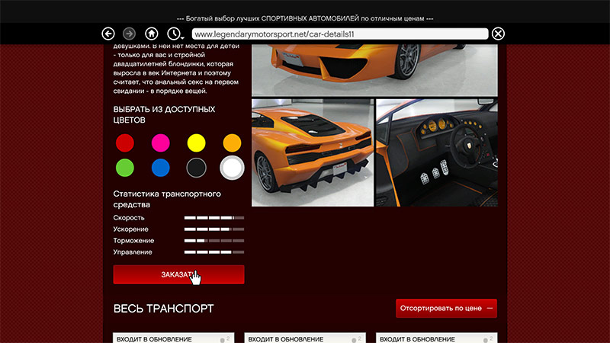The height and width of the screenshot is (343, 610).
Task: Open the front bumper car image
Action: 374,70
